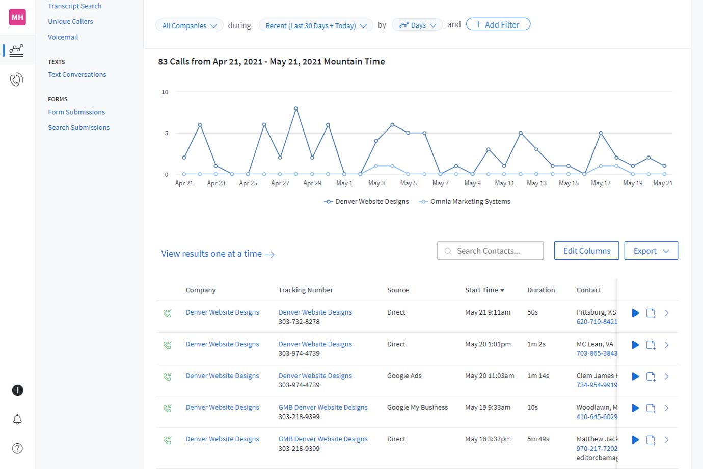Click inbound call icon for May 20 11:03am row

pos(167,376)
